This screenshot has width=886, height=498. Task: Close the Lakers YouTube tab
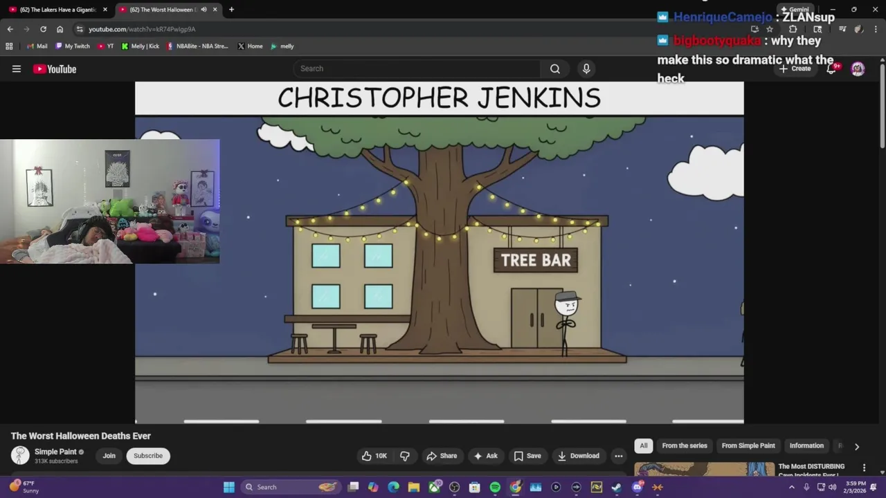click(x=105, y=10)
